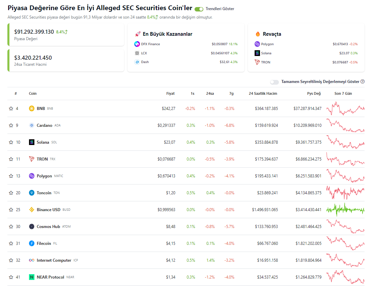The height and width of the screenshot is (286, 376).
Task: Enable Tamamen Seyreltilmiş Değerlemeyi Göster toggle
Action: pos(274,82)
